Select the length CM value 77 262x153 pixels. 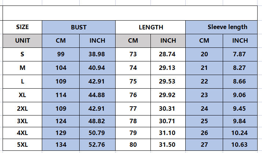[x=133, y=108]
